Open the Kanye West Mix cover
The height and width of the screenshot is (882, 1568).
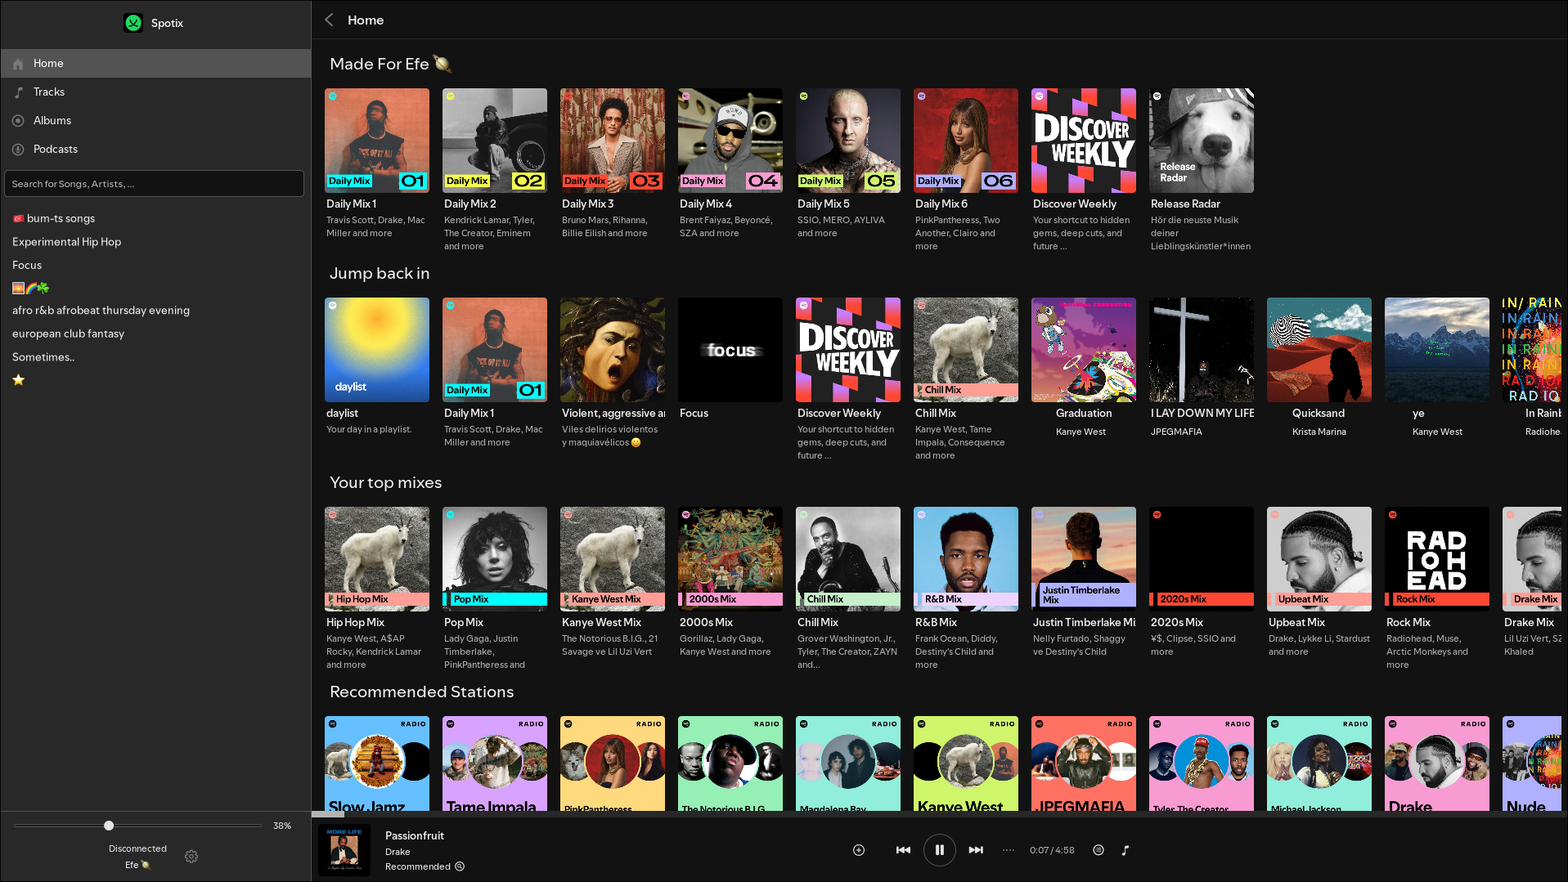[613, 559]
